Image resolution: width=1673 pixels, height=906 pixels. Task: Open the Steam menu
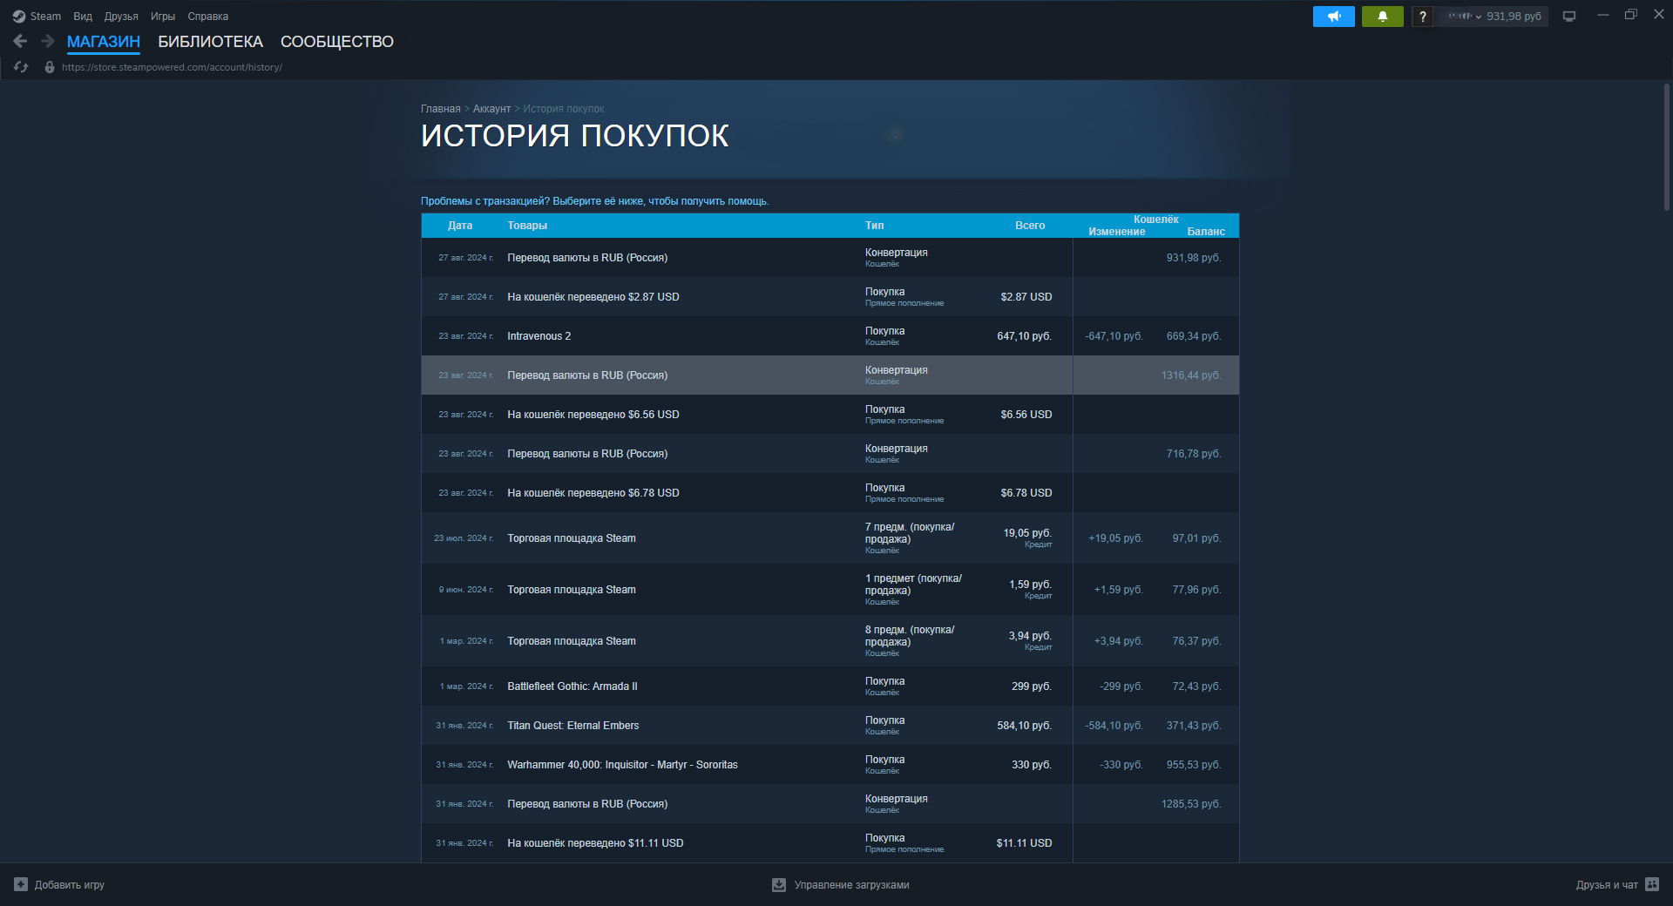pos(45,17)
